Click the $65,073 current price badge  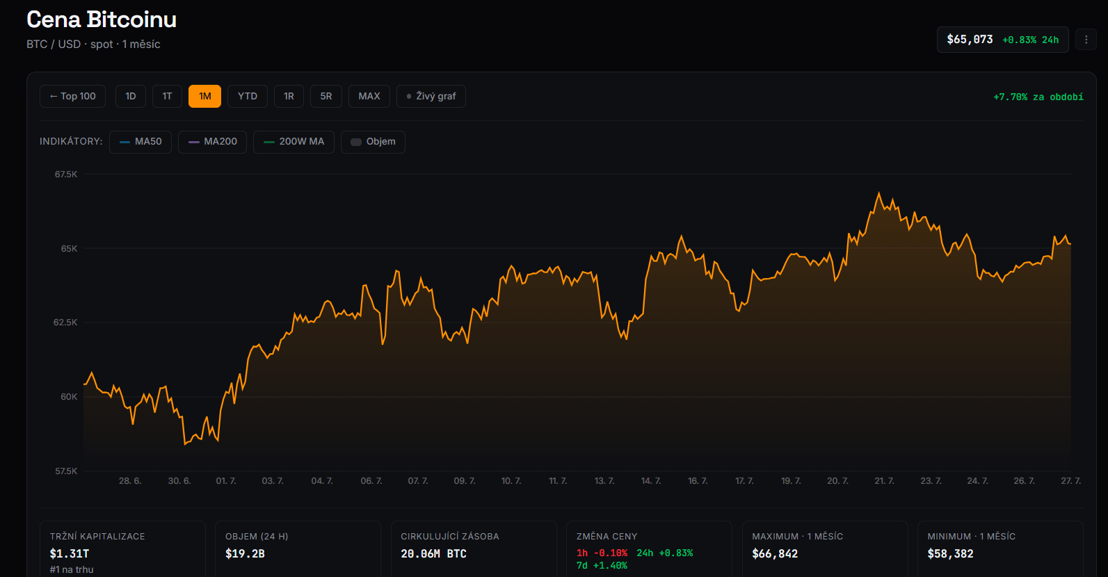click(x=1002, y=40)
